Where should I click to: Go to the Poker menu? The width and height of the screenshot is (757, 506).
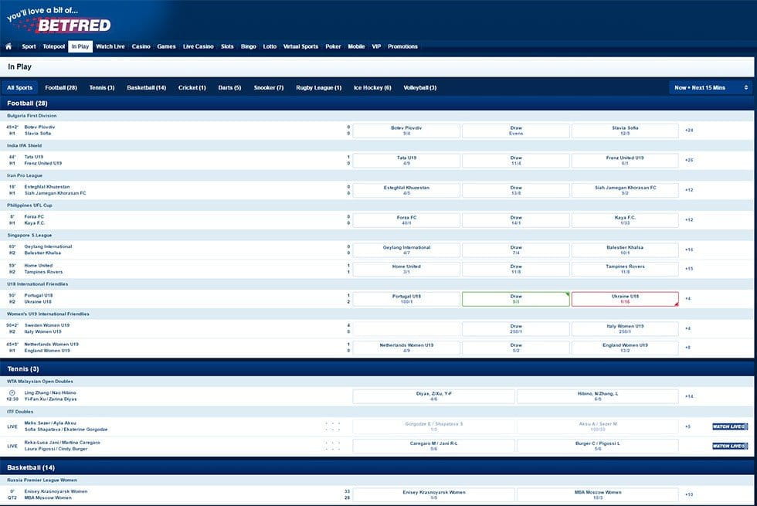333,46
